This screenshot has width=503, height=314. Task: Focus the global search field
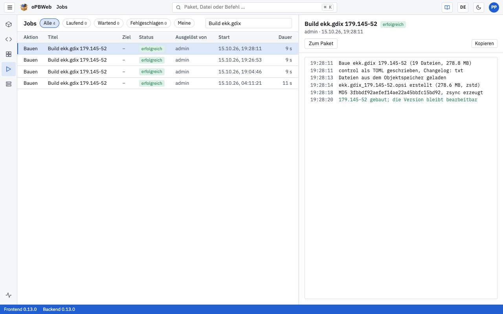255,7
